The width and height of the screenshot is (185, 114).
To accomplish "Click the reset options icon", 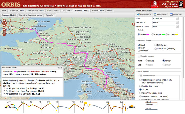I will click(x=155, y=14).
